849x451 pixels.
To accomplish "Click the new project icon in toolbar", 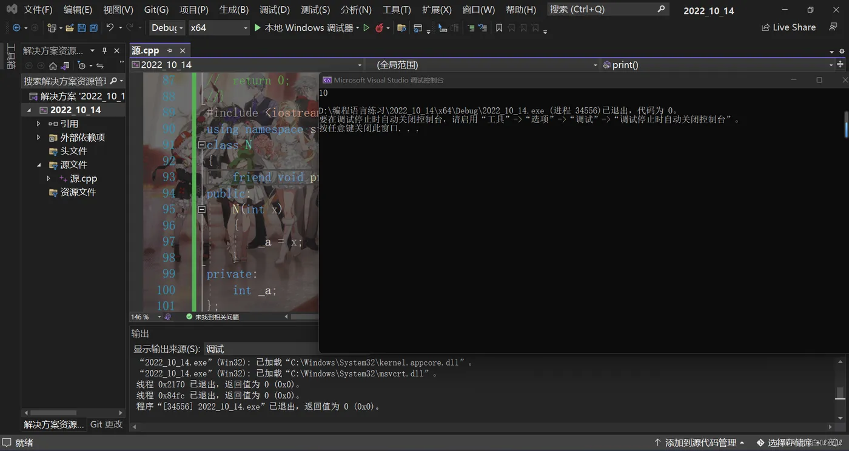I will [x=52, y=28].
